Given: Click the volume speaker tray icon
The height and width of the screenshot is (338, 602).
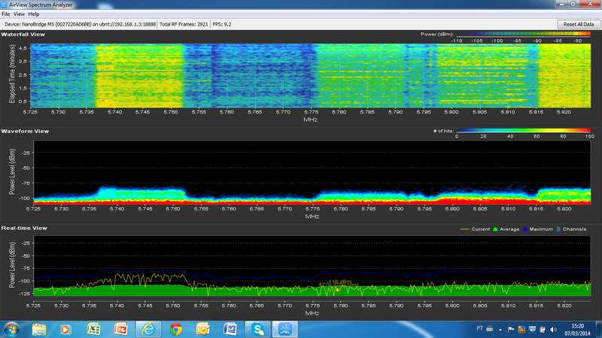Looking at the screenshot, I should pos(552,329).
